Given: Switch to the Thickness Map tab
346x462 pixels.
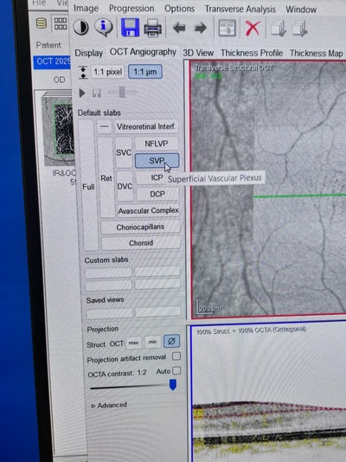Looking at the screenshot, I should (x=316, y=54).
